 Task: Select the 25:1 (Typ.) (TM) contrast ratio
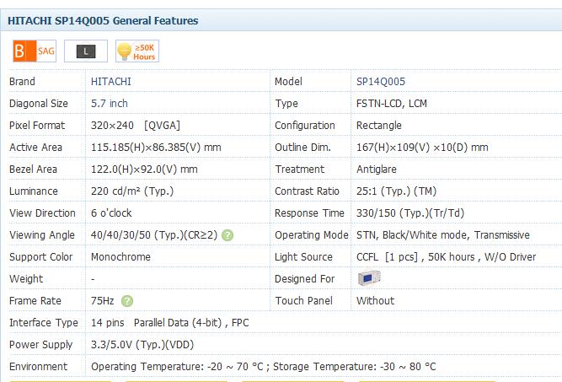(x=396, y=191)
